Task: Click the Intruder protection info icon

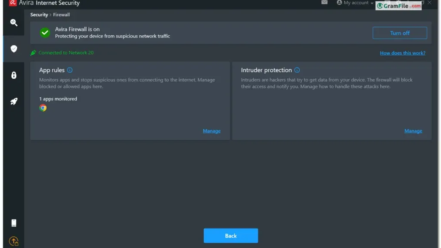Action: tap(297, 70)
